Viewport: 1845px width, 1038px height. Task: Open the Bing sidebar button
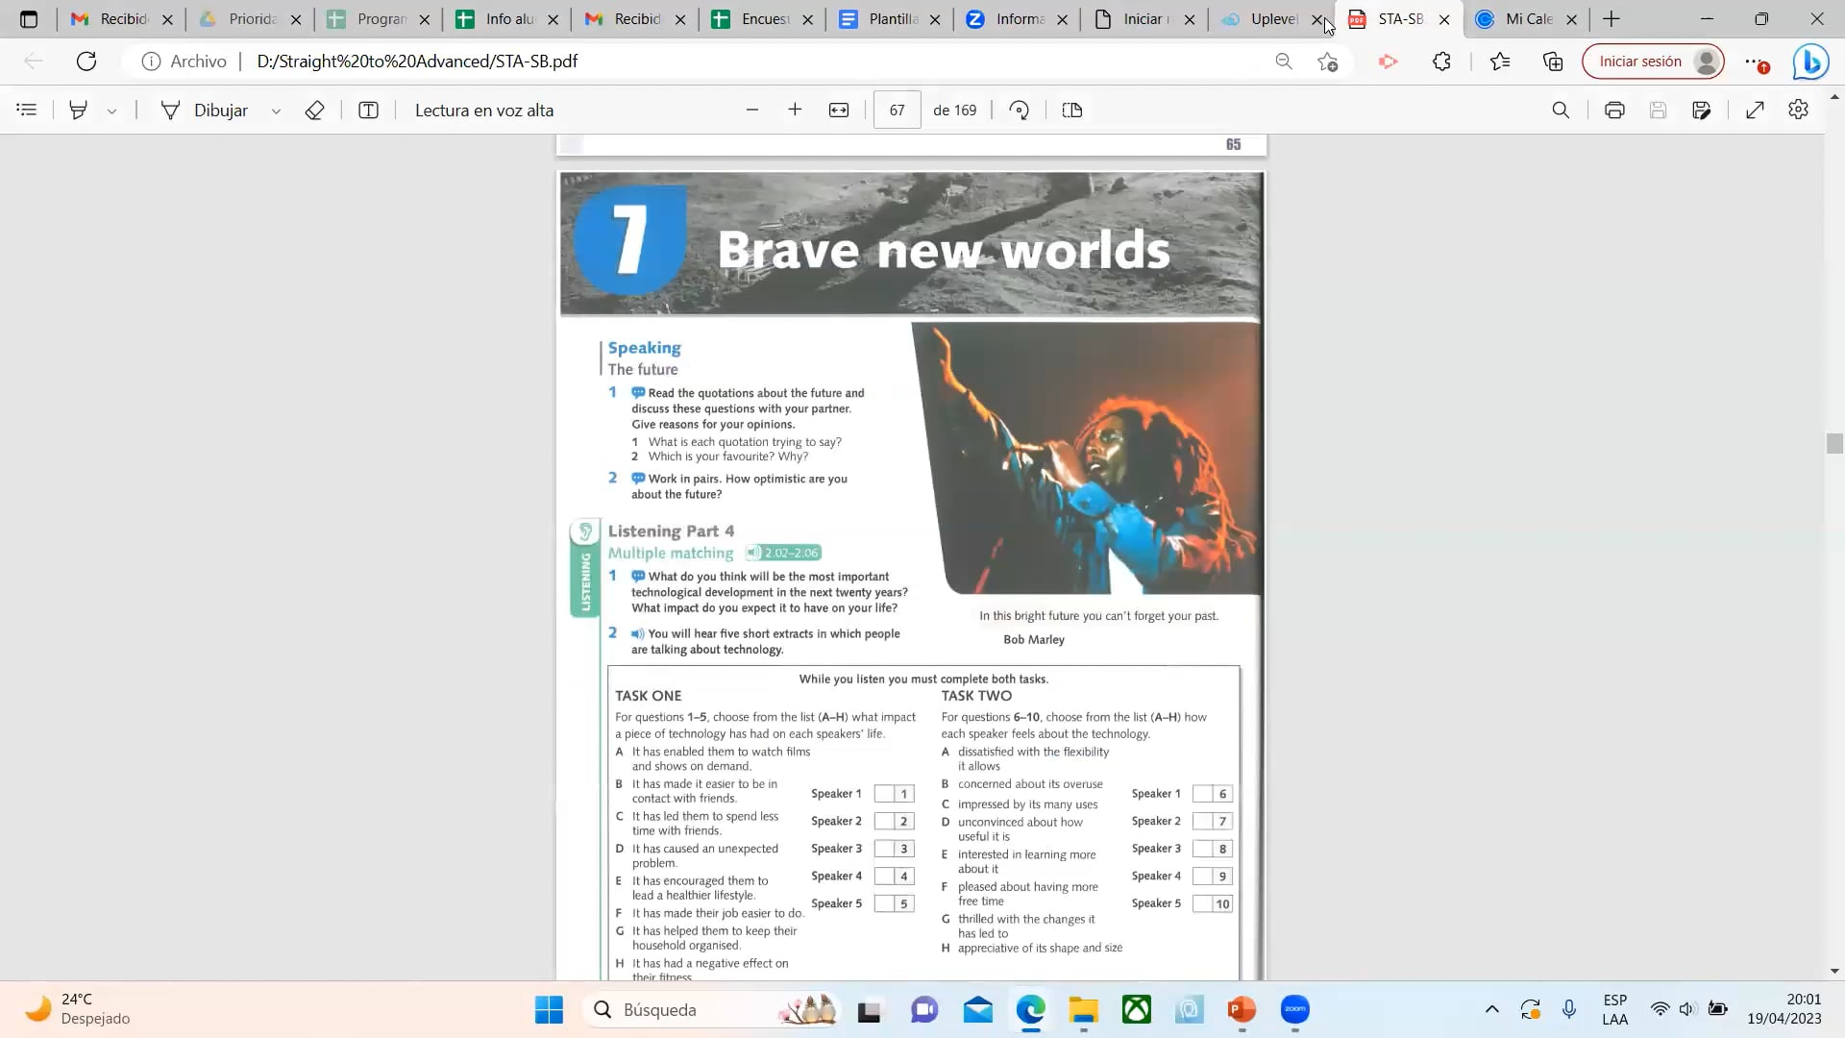coord(1810,62)
